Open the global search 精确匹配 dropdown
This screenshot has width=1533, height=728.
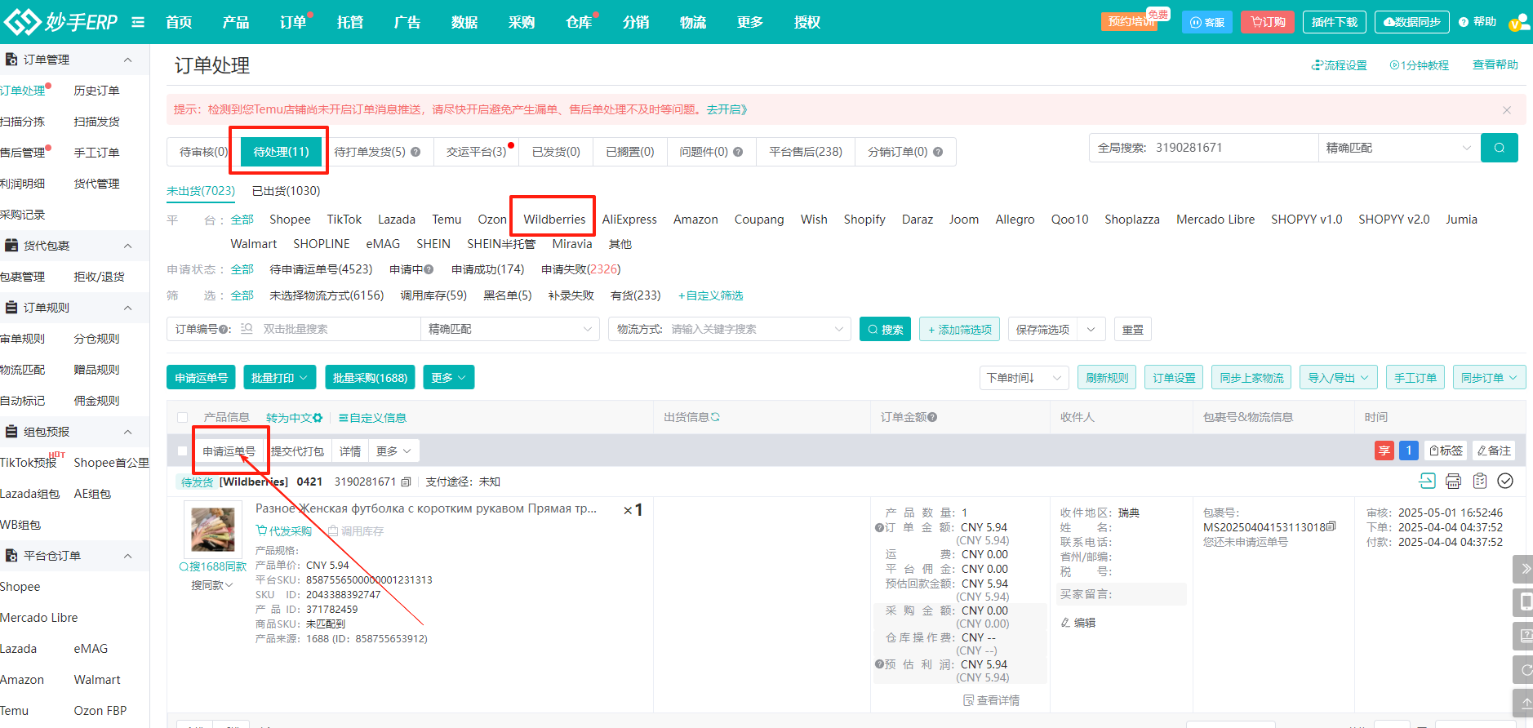coord(1399,148)
